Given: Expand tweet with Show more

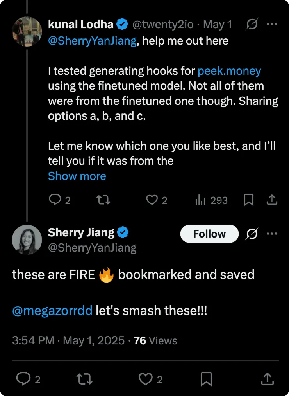Looking at the screenshot, I should (77, 176).
